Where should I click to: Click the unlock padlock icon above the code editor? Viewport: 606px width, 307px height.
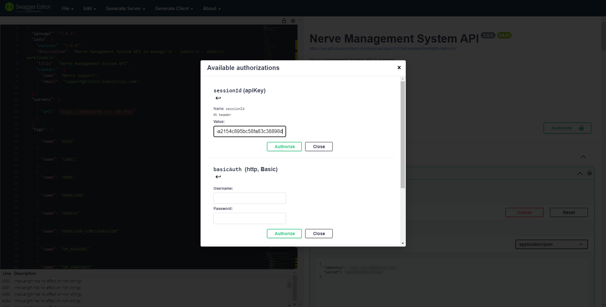coord(284,20)
